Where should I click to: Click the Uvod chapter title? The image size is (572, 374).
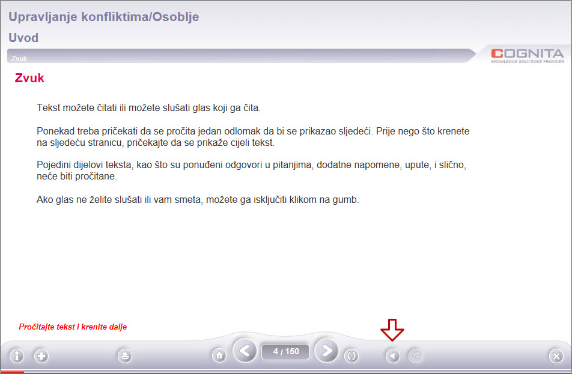tap(23, 38)
